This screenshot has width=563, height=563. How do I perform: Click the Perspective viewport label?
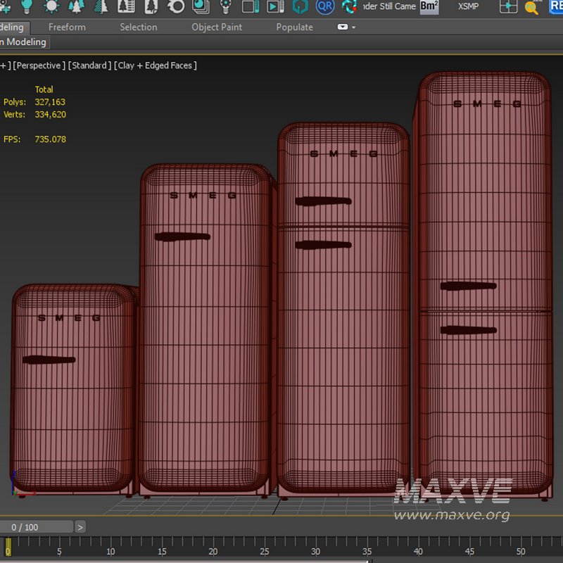pos(38,65)
